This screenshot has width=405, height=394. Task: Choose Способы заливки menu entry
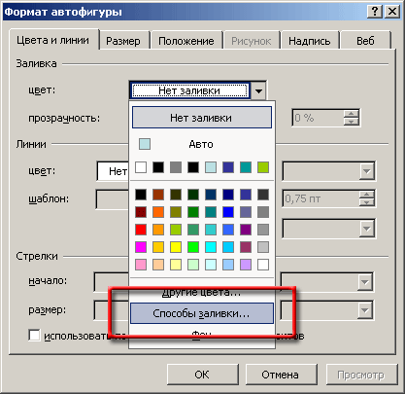202,313
